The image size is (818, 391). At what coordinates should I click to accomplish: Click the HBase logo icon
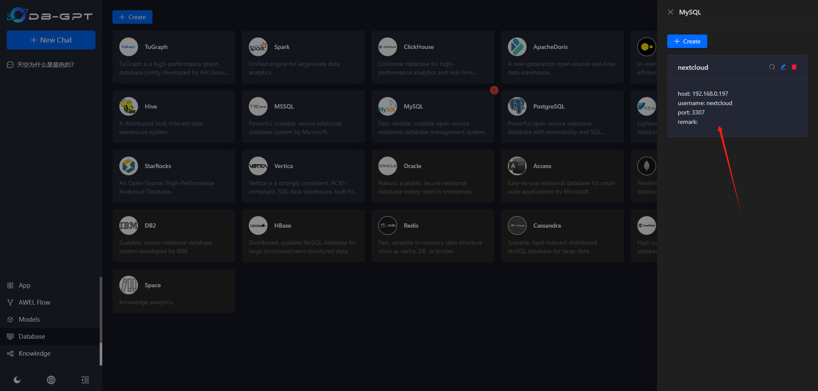258,225
